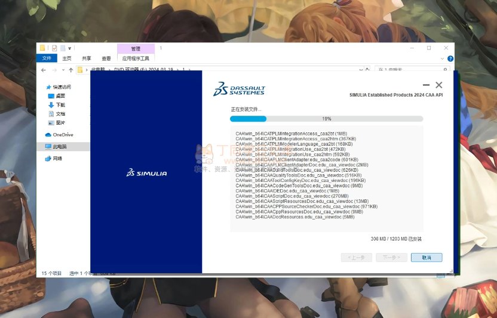Image resolution: width=497 pixels, height=318 pixels.
Task: Minimize the SIMULIA installer window
Action: [426, 85]
